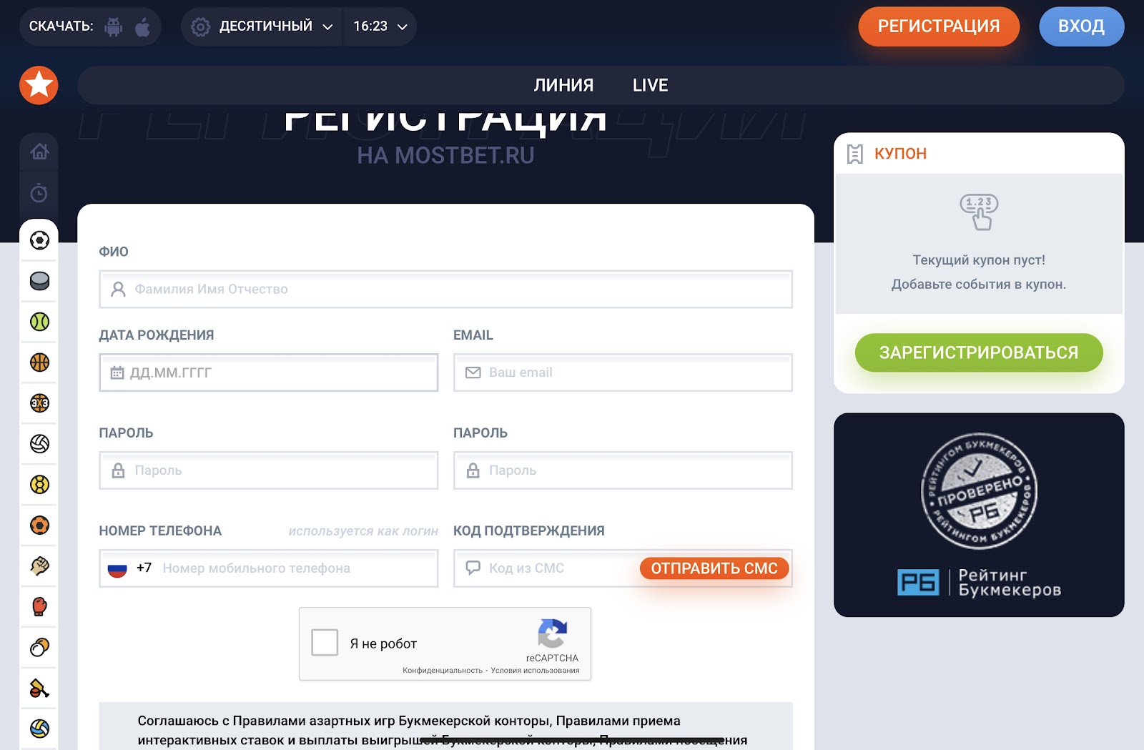Focus the 'Ваш email' input field
This screenshot has height=750, width=1144.
pos(623,372)
